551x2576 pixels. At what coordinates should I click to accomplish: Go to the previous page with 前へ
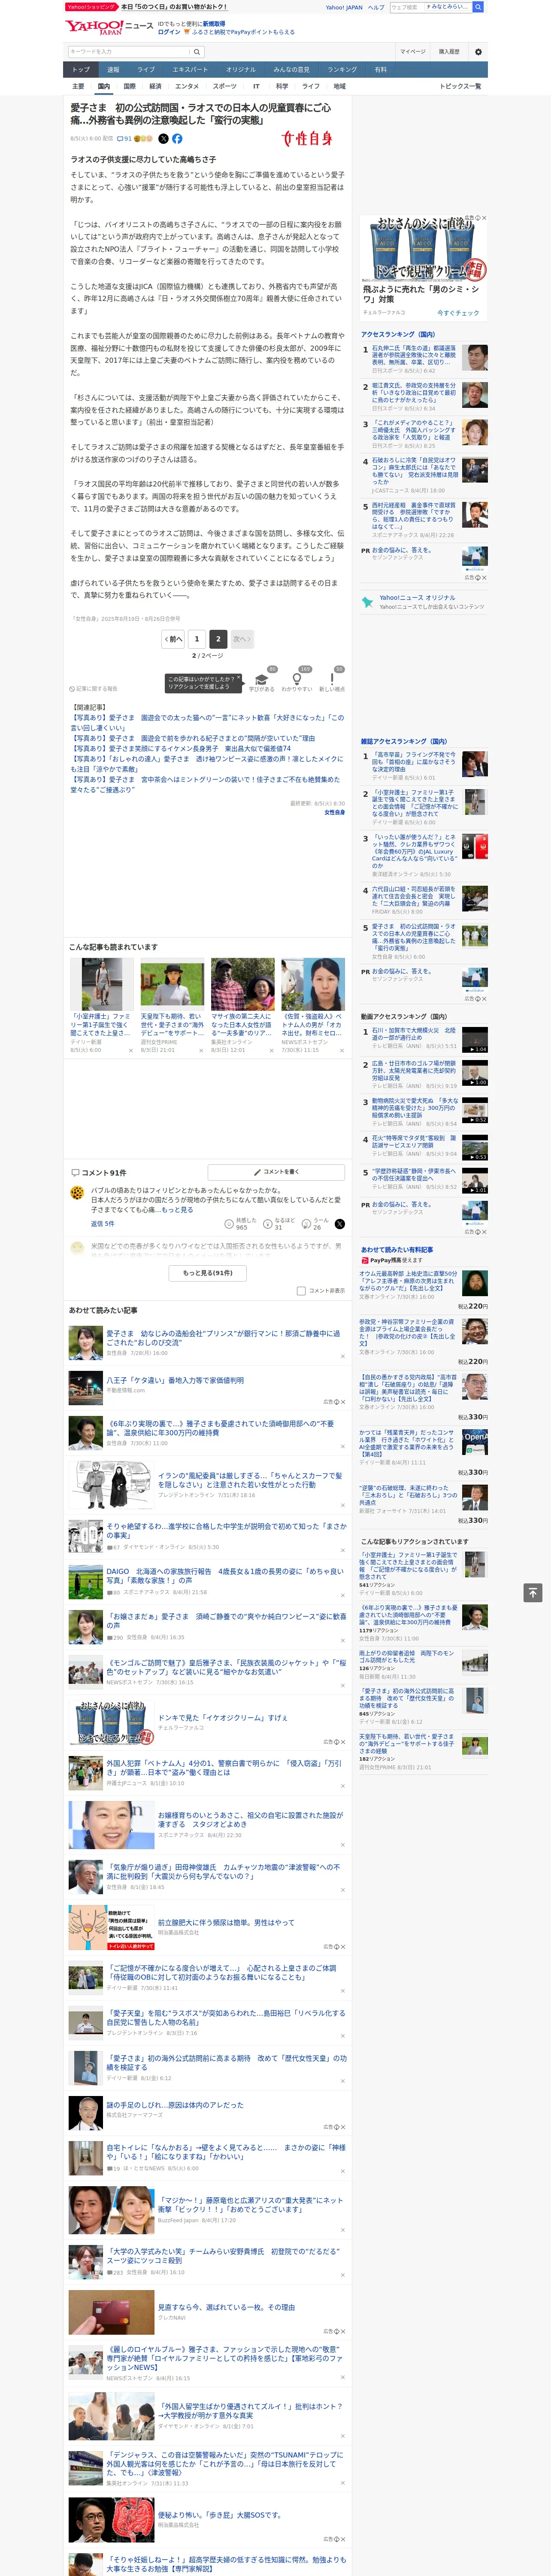pyautogui.click(x=173, y=638)
